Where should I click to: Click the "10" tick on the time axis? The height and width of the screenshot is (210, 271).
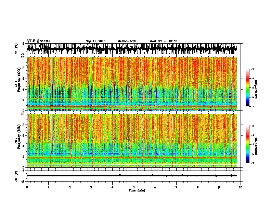click(241, 187)
